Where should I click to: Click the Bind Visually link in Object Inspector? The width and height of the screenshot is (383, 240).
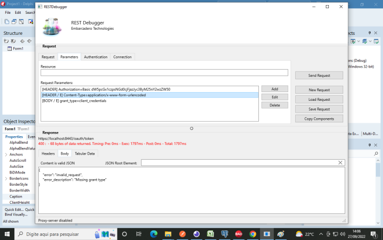coord(16,214)
